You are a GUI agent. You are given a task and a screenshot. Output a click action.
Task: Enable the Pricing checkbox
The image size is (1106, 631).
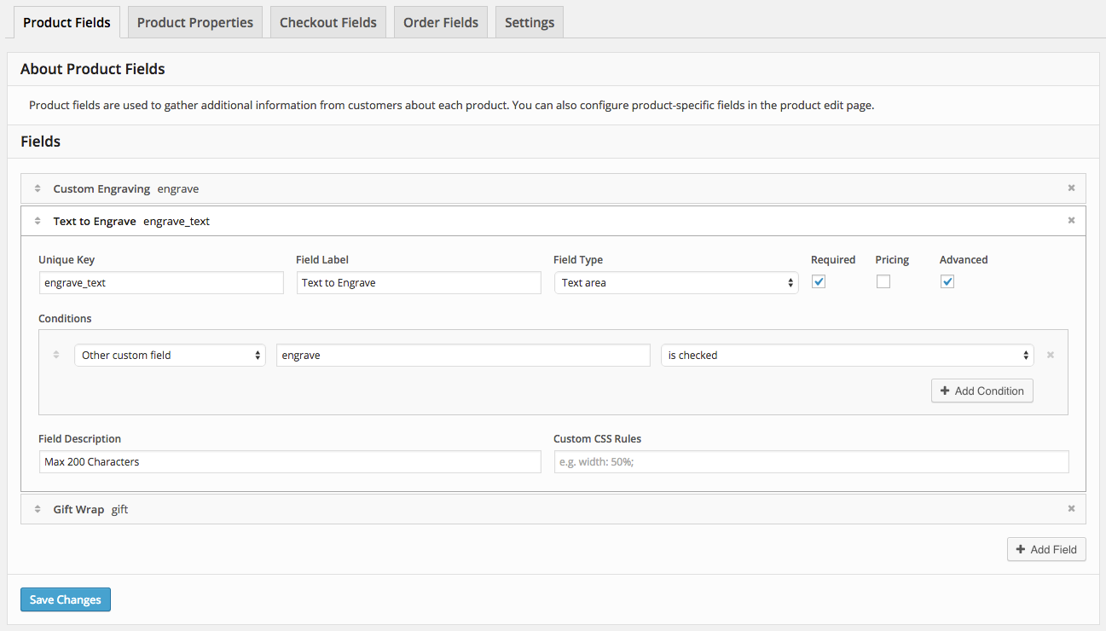coord(883,282)
